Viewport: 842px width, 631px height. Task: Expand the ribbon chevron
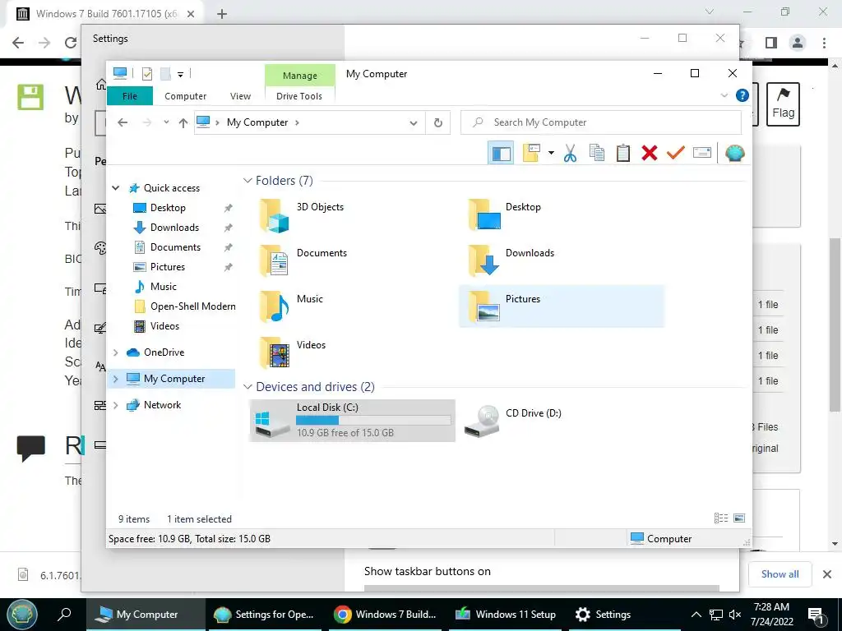click(x=724, y=95)
